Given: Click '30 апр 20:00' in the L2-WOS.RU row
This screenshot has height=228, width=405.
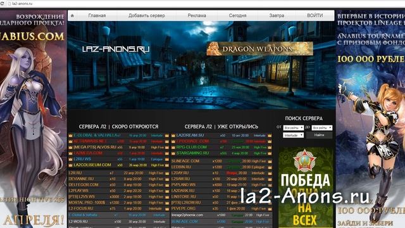Looking at the screenshot, I should point(137,222).
